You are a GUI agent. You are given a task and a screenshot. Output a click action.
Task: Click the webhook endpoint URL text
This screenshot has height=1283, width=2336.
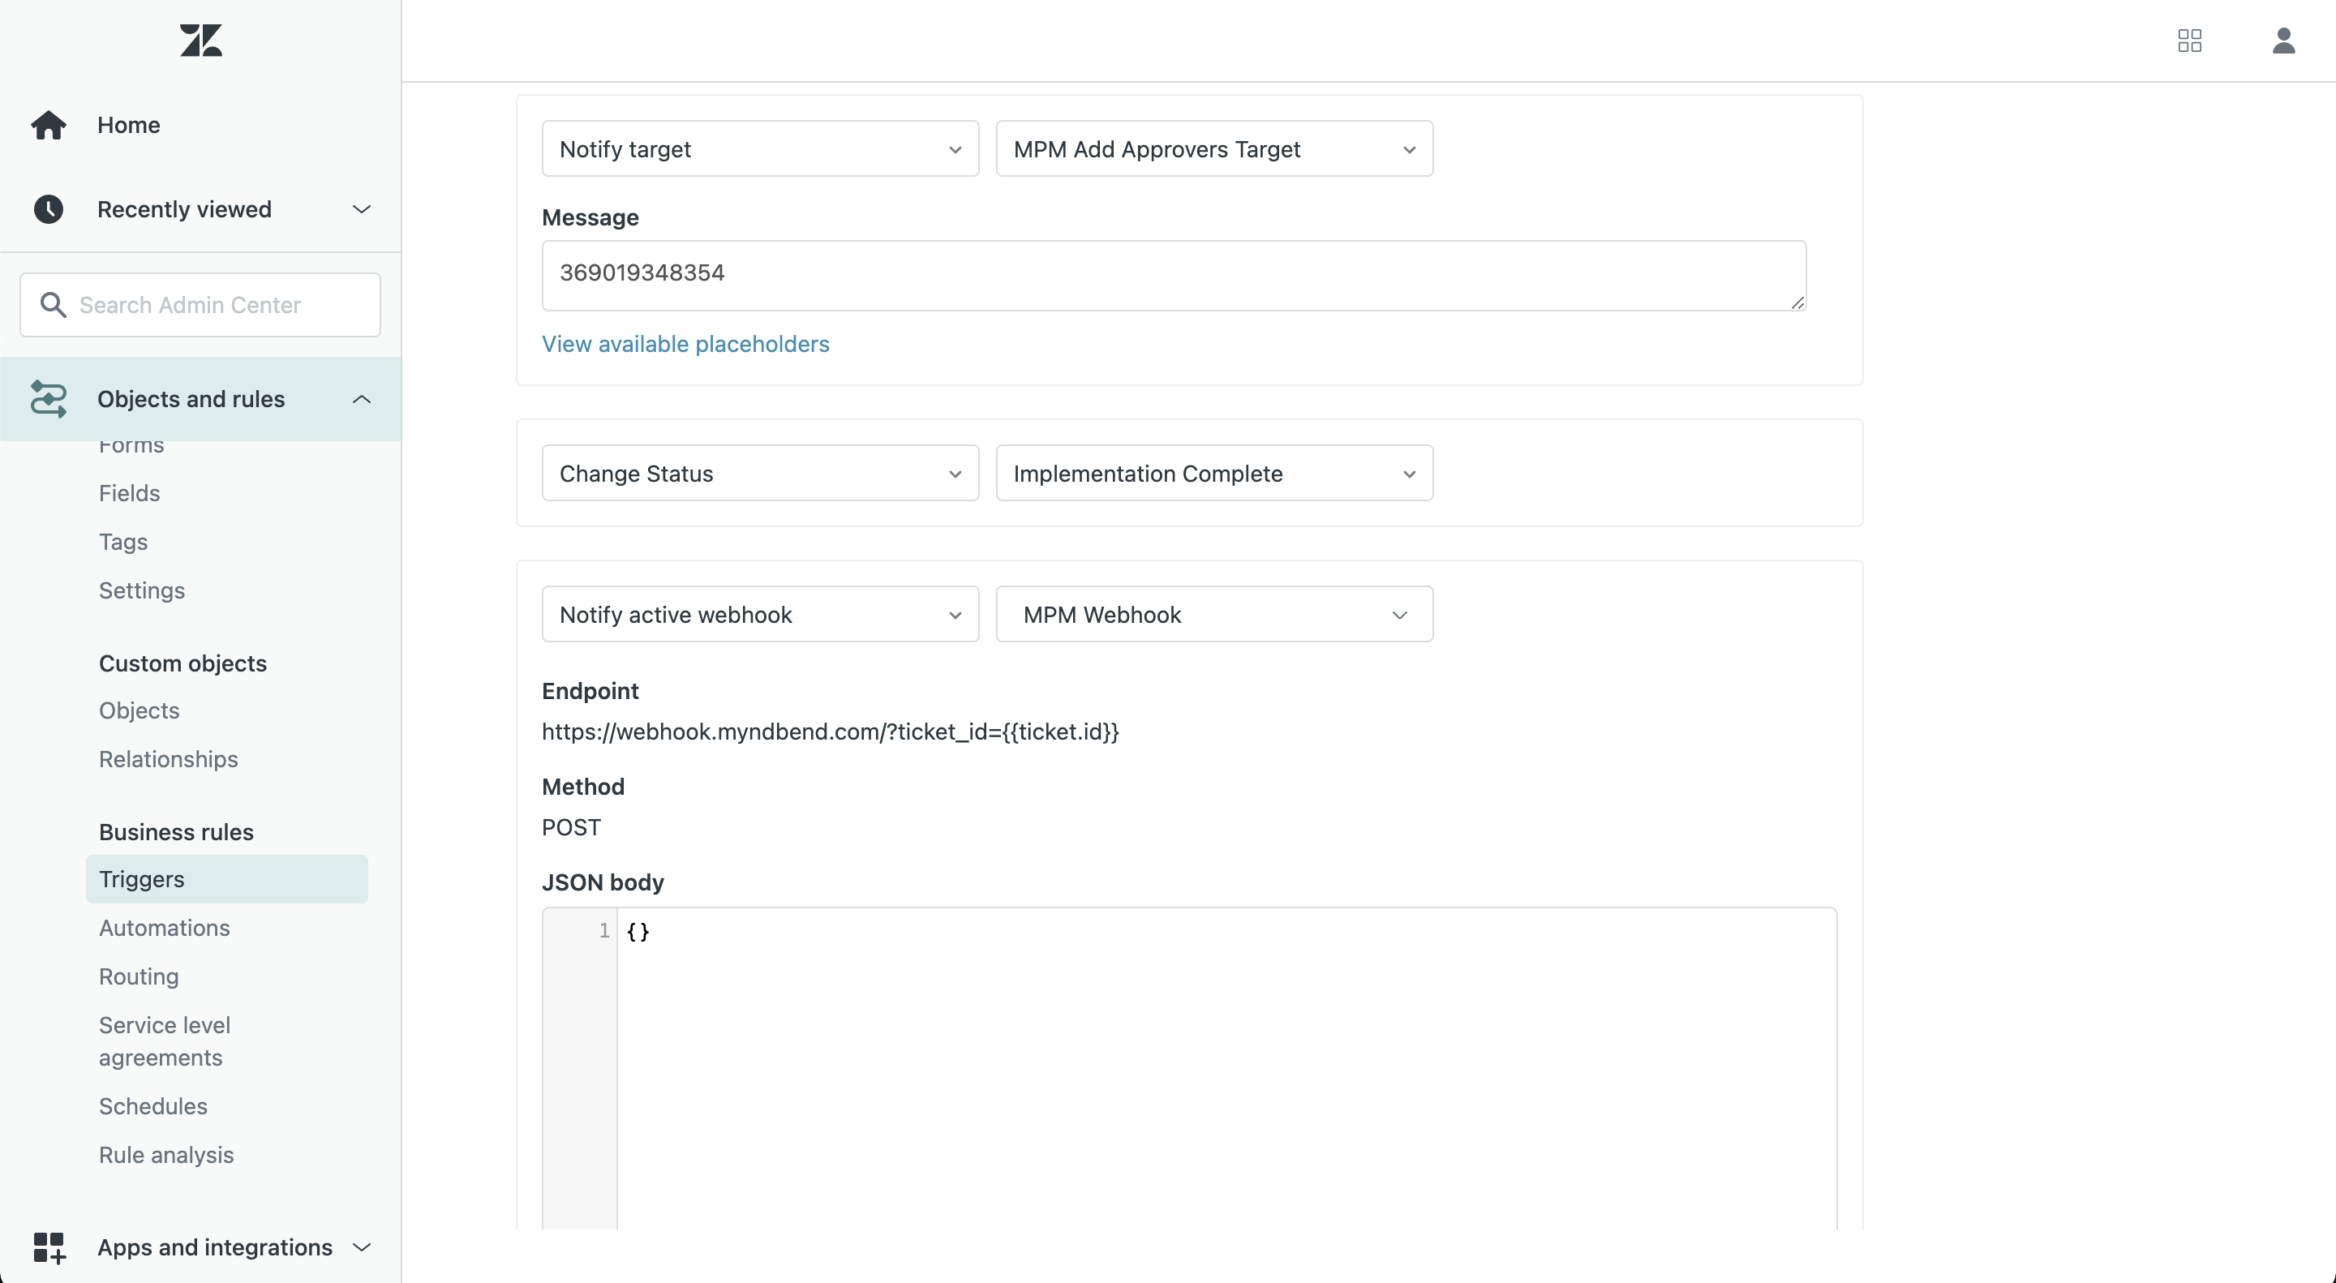830,732
